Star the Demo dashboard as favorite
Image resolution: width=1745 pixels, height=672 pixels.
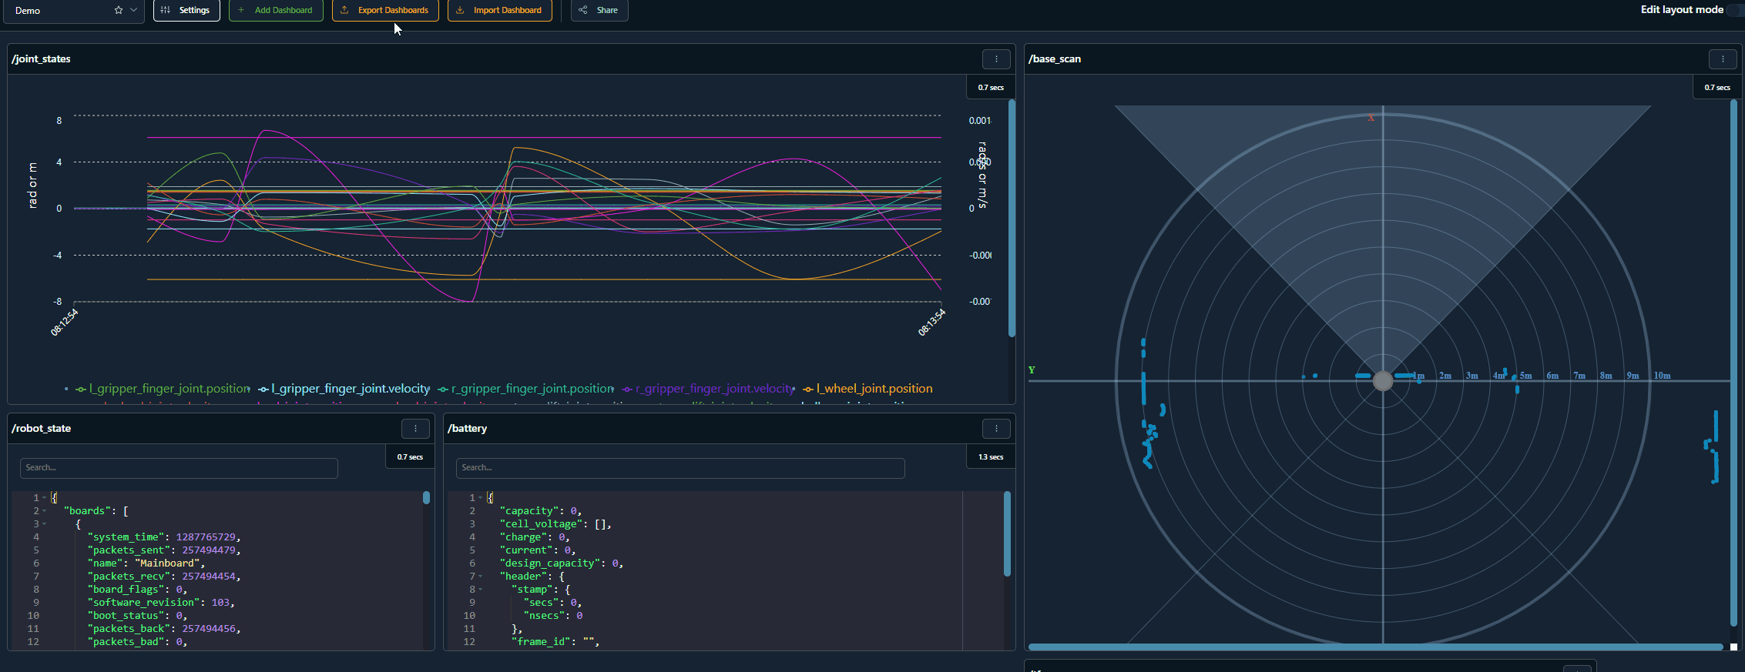[118, 10]
